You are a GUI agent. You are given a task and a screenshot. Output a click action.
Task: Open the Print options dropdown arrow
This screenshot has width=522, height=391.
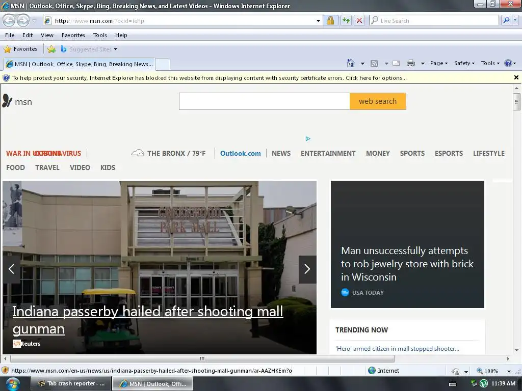(x=423, y=63)
